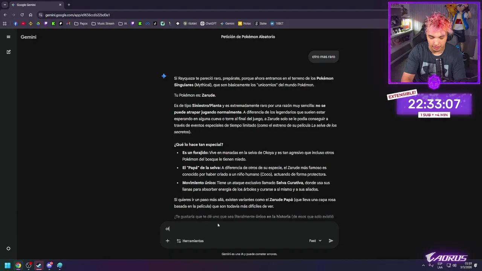This screenshot has width=482, height=271.
Task: Open the Stake bookmark
Action: [x=261, y=23]
